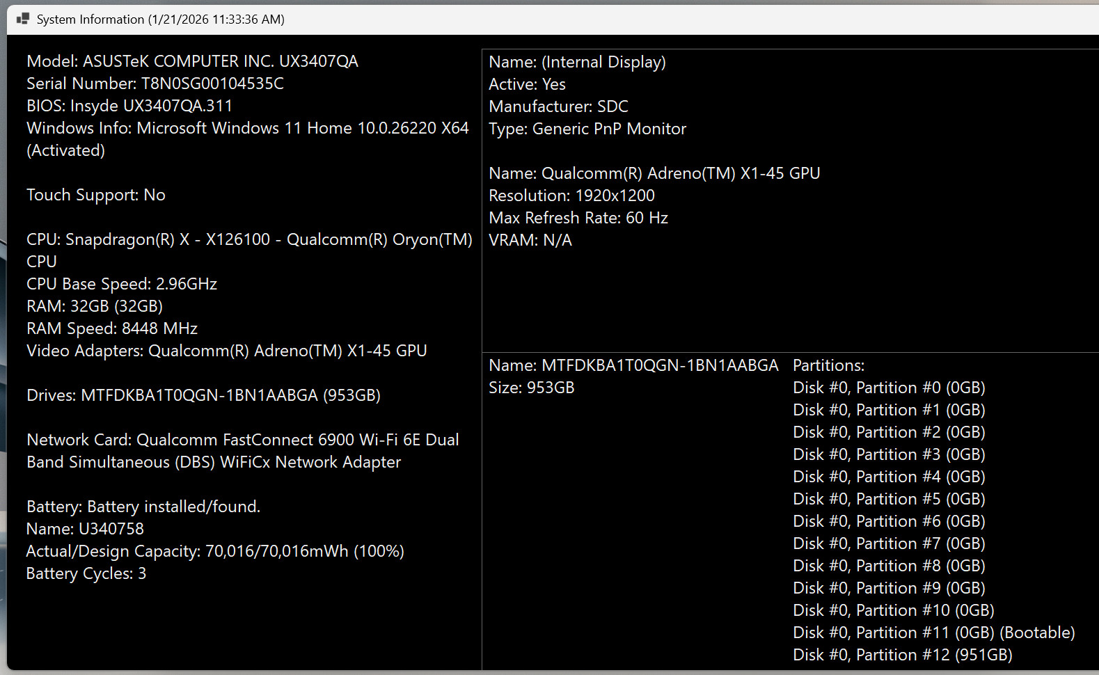Select the Windows Info line
The width and height of the screenshot is (1099, 675).
tap(248, 128)
